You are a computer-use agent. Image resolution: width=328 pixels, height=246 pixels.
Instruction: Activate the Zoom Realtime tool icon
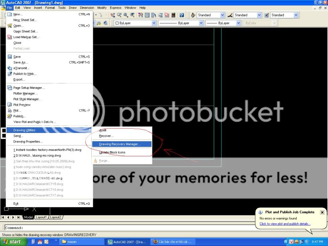click(x=119, y=15)
